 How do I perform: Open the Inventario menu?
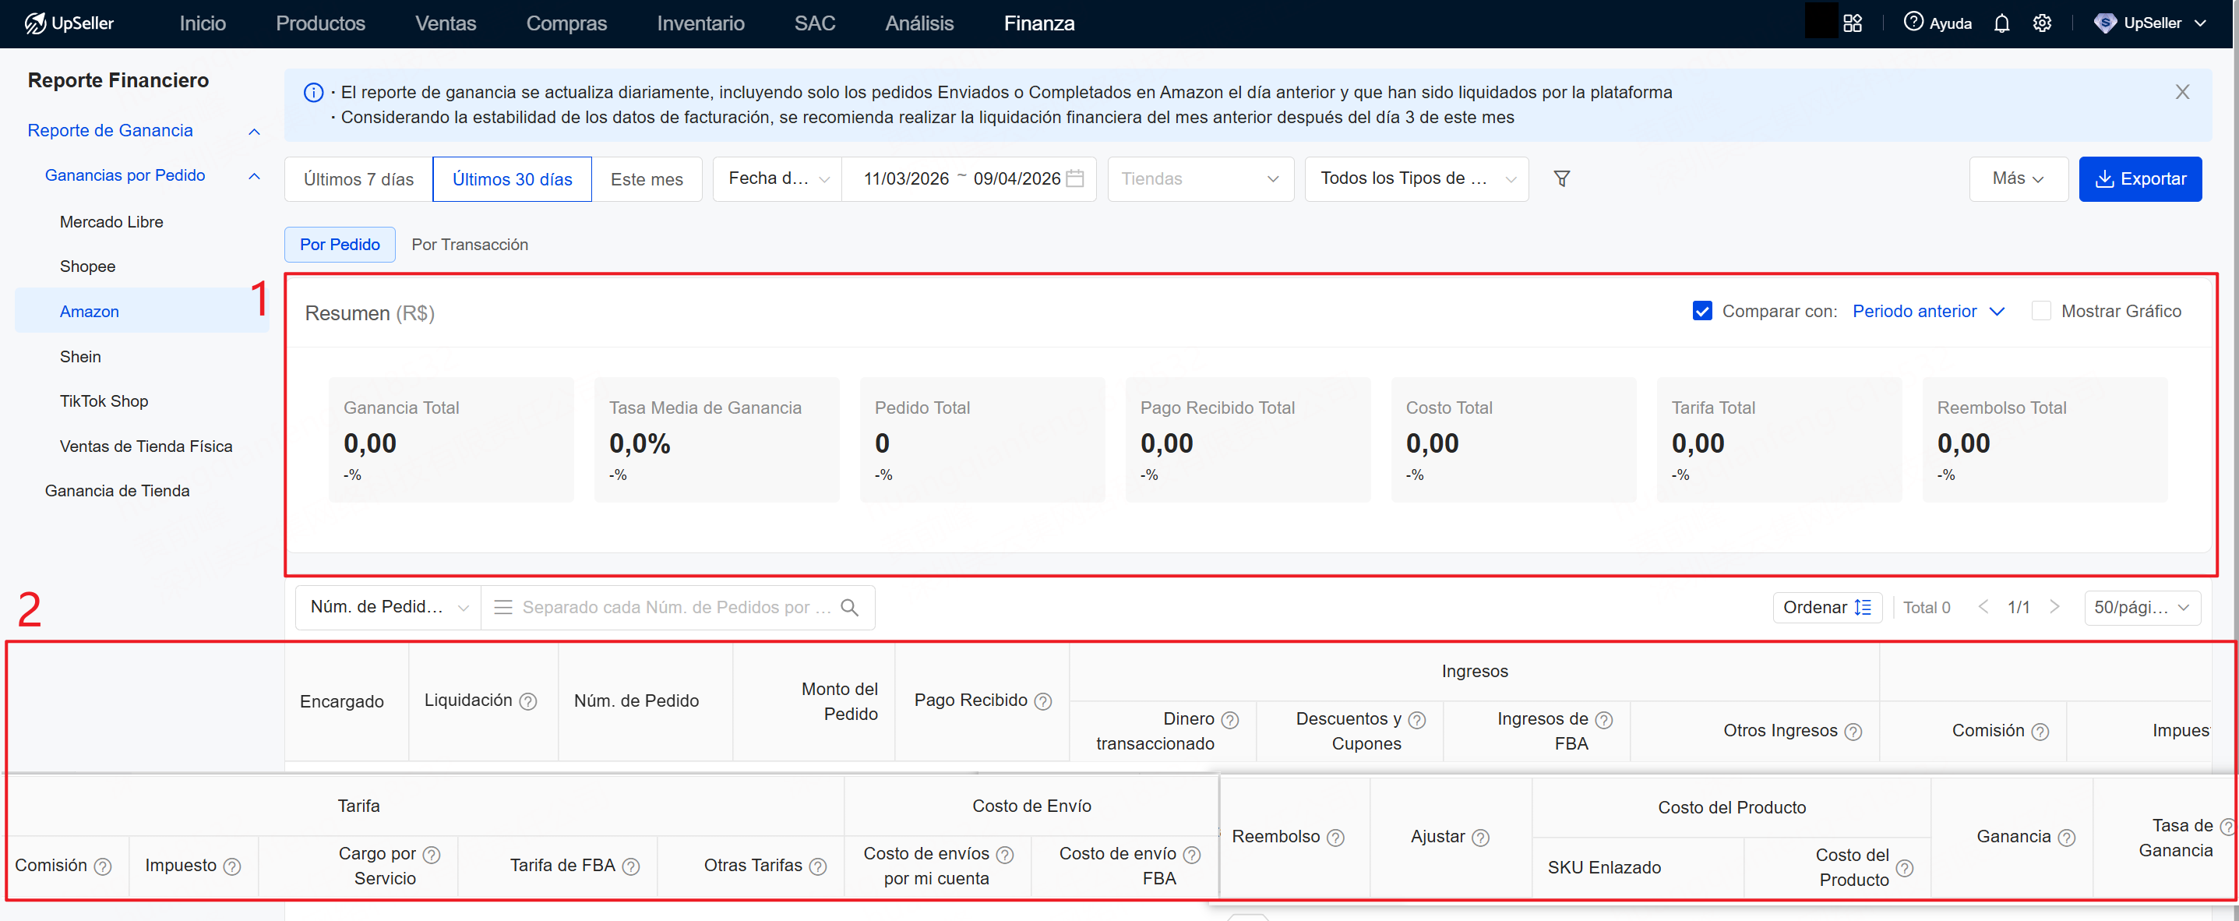click(700, 23)
